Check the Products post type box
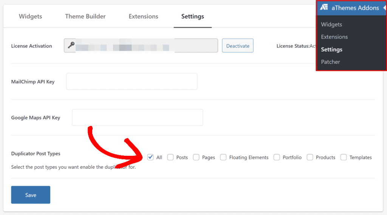 310,157
